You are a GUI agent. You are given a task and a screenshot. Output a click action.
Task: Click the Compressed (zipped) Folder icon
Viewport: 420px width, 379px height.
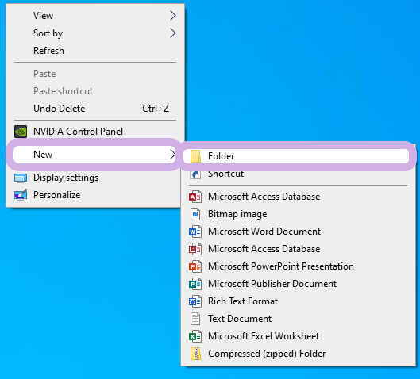(196, 354)
